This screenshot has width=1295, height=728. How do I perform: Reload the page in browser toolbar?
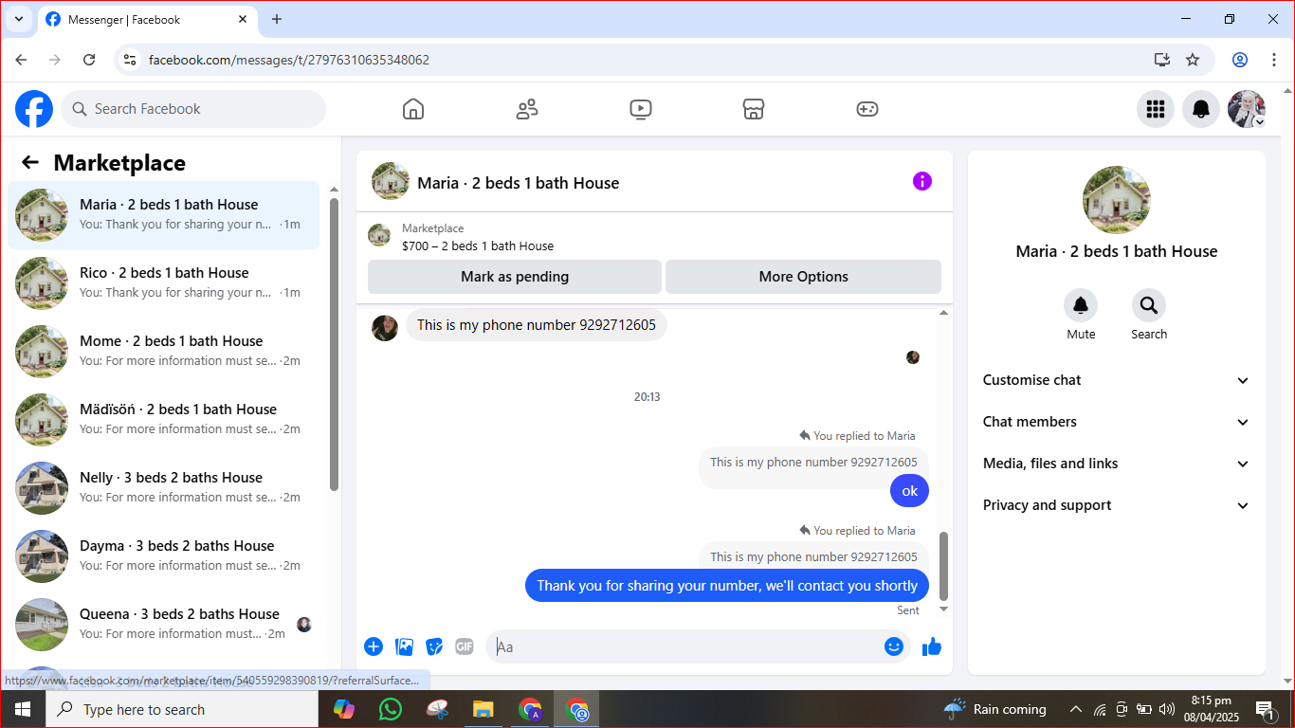89,60
